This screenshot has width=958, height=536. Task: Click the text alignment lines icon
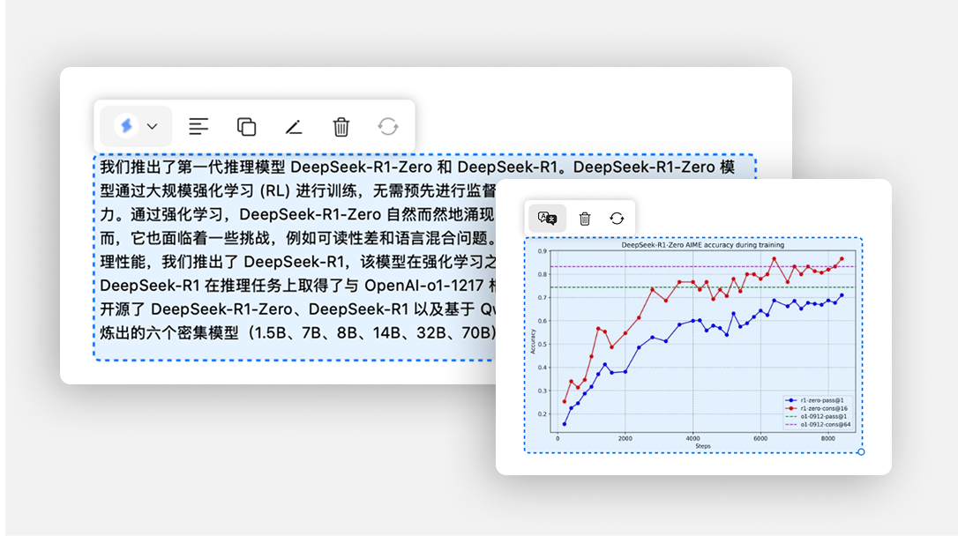tap(199, 127)
